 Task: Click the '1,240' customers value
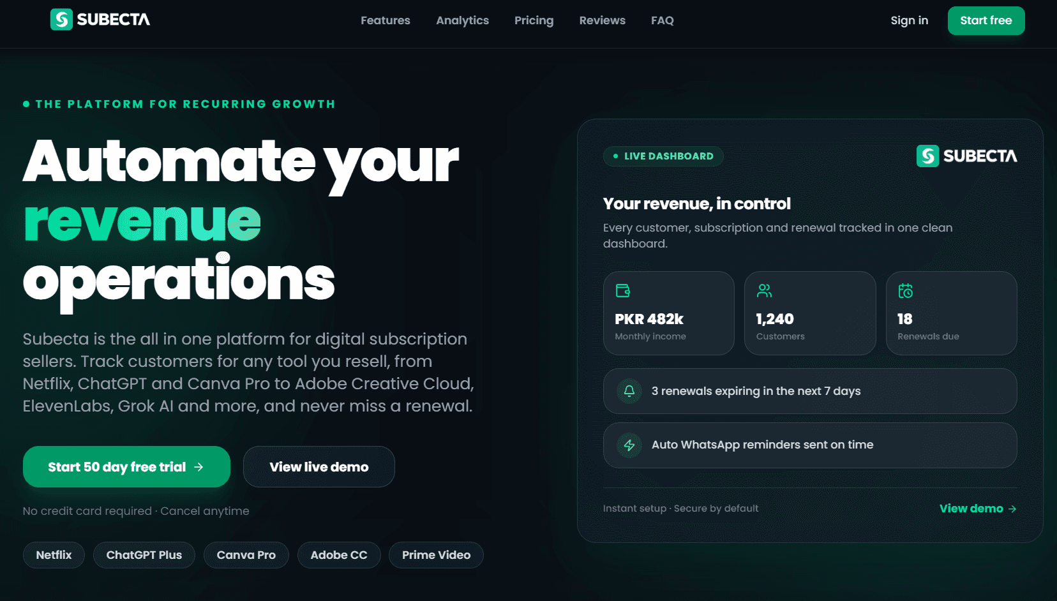[775, 319]
